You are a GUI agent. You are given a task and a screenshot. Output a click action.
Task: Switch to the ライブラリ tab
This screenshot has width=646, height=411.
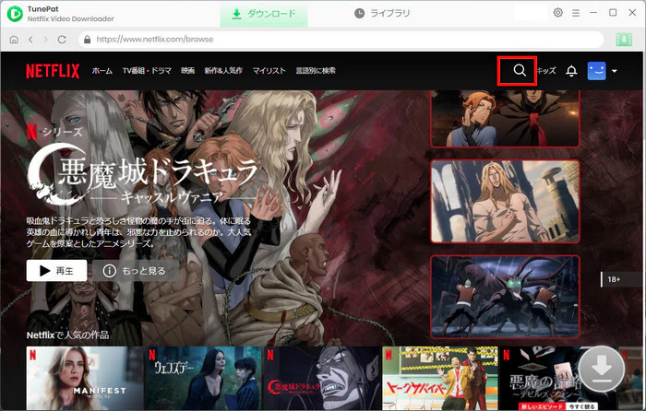(x=382, y=14)
